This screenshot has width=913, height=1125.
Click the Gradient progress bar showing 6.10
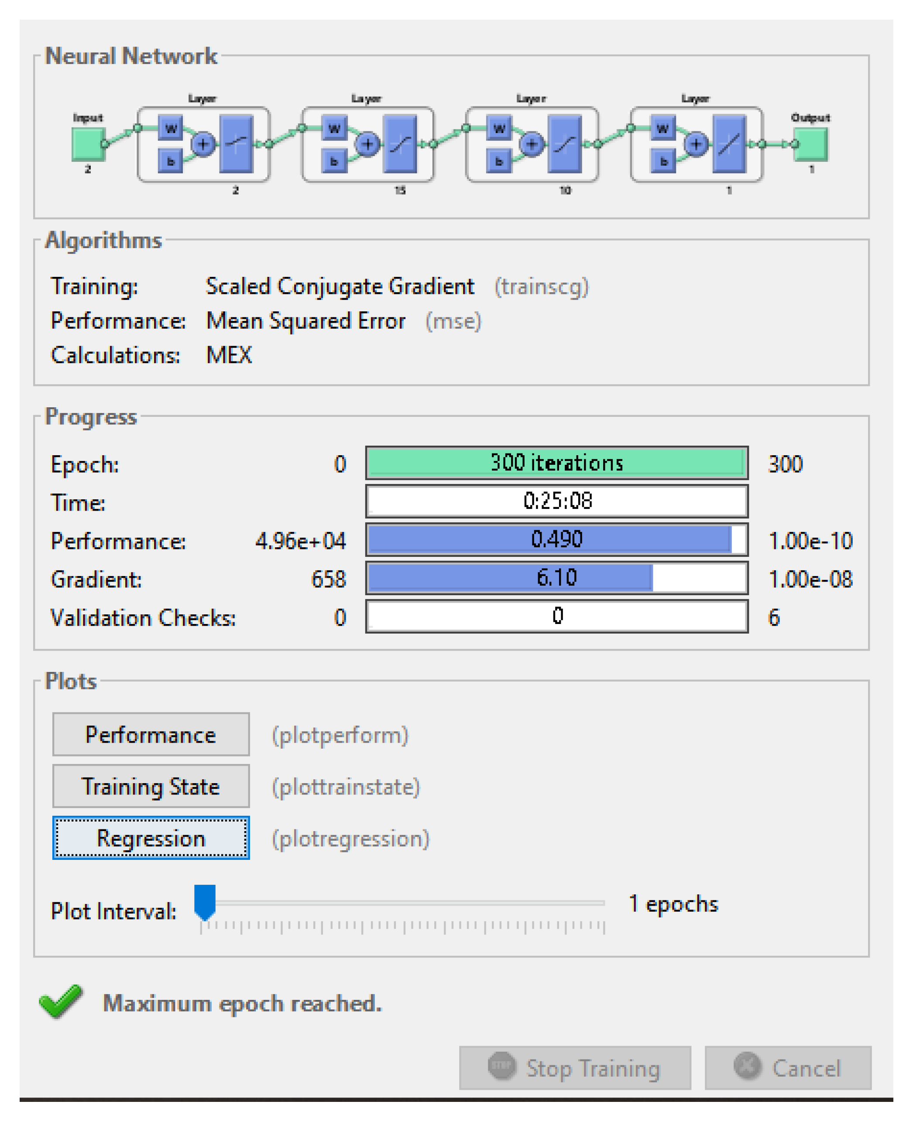(556, 578)
